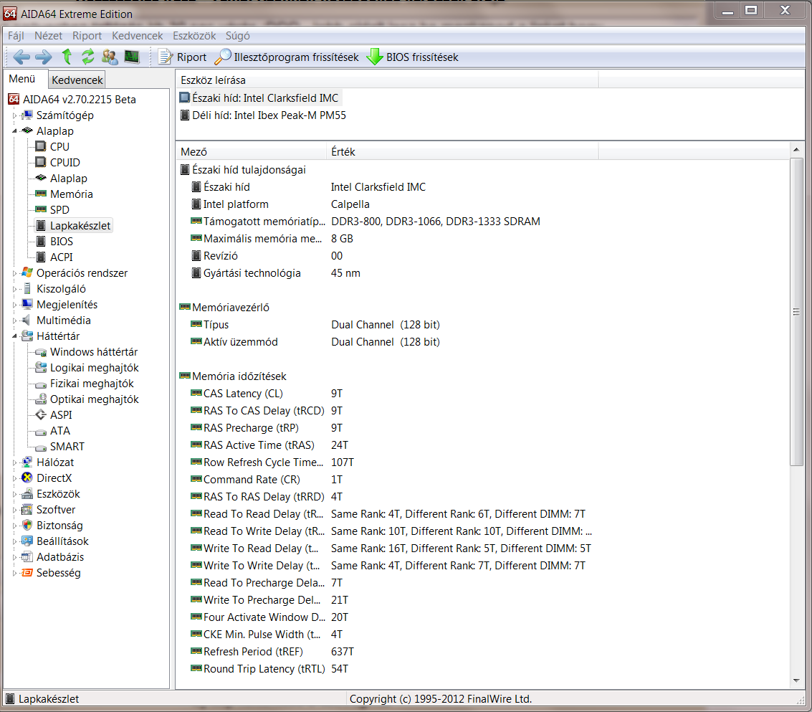Open the Fájl menu
This screenshot has width=812, height=712.
click(16, 36)
